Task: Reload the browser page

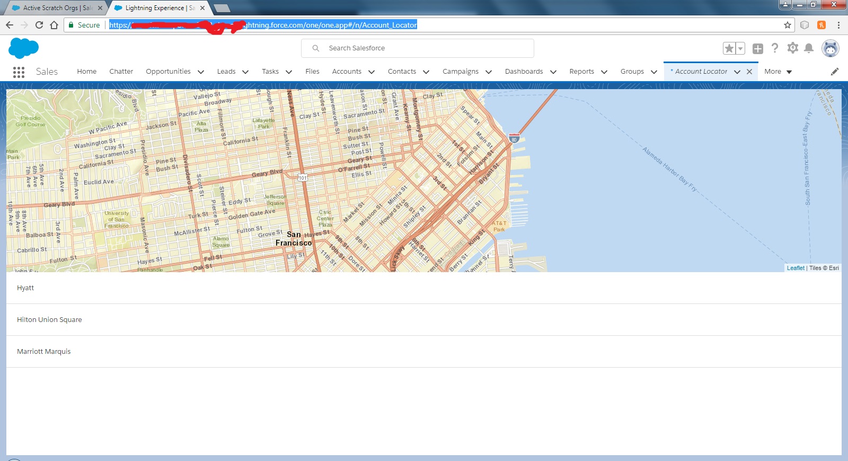Action: point(39,25)
